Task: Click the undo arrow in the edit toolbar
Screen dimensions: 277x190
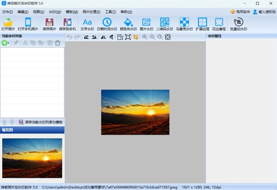Action: tap(70, 37)
